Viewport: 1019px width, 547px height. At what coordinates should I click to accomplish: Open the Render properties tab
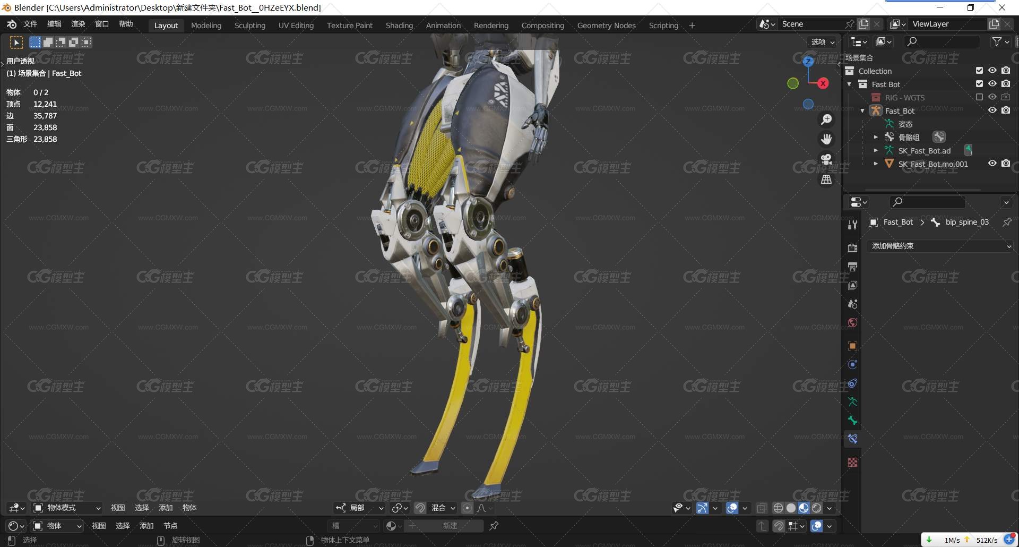point(852,248)
